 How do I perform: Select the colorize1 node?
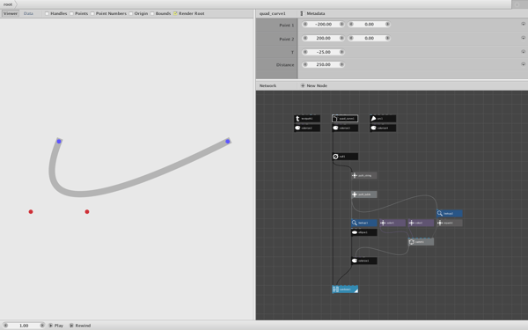click(x=364, y=260)
